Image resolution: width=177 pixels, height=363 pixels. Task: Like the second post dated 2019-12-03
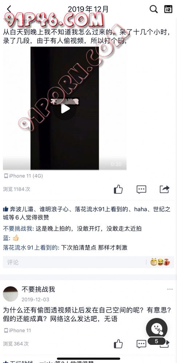click(x=118, y=344)
